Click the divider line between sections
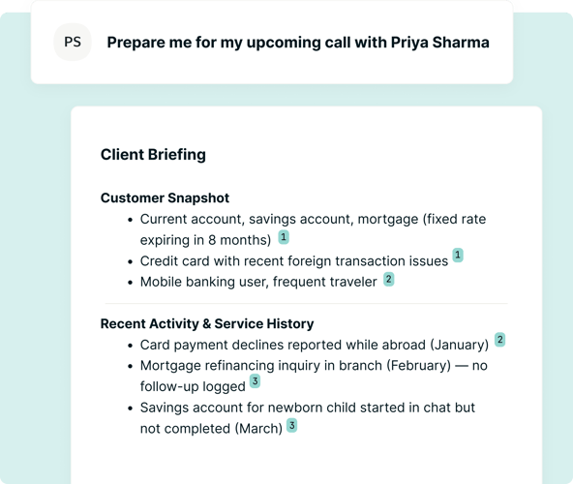This screenshot has width=573, height=484. (x=306, y=303)
